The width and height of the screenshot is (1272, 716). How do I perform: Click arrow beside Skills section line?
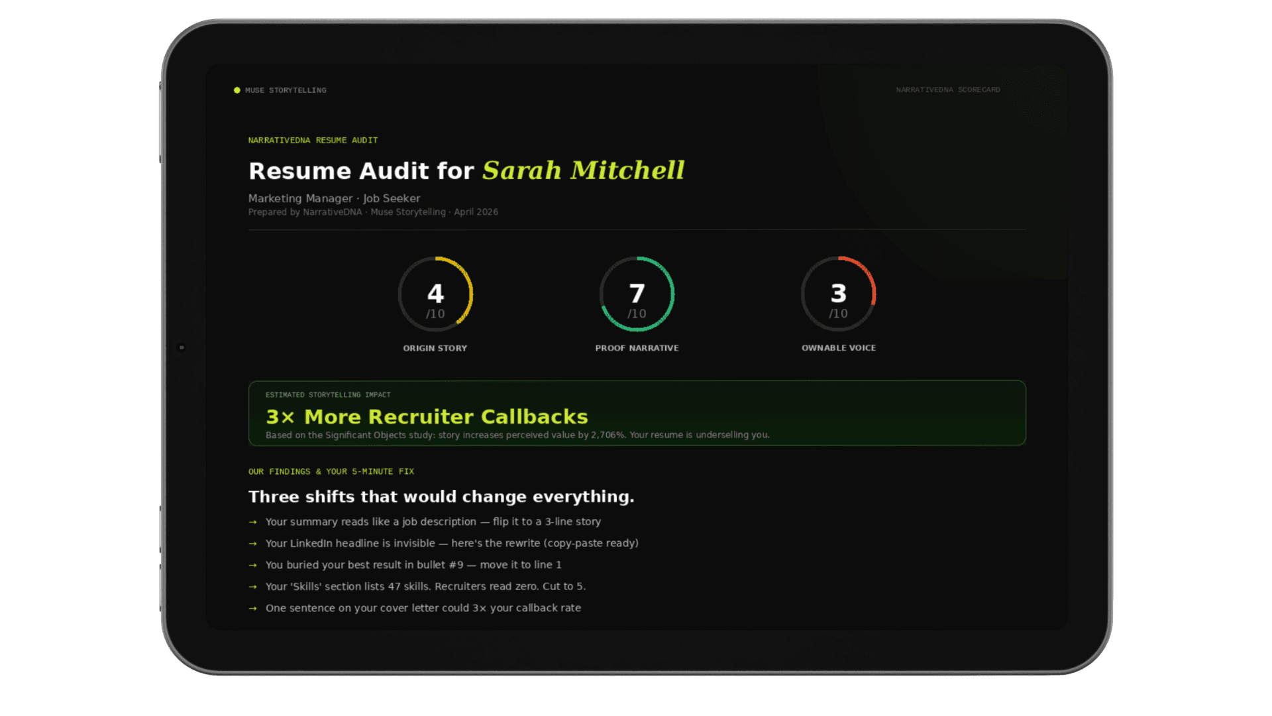pos(252,587)
